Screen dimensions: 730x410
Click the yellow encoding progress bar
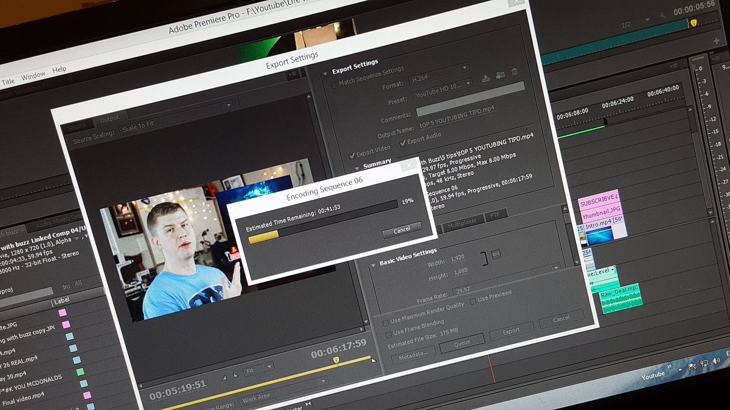tap(263, 236)
